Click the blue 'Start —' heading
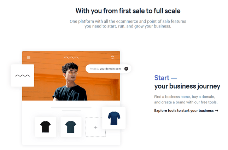Image resolution: width=228 pixels, height=150 pixels. [165, 78]
